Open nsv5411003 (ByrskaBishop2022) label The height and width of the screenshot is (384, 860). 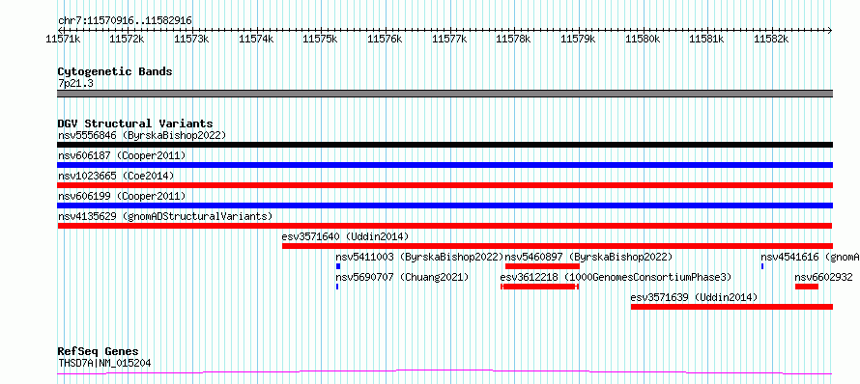tap(419, 257)
